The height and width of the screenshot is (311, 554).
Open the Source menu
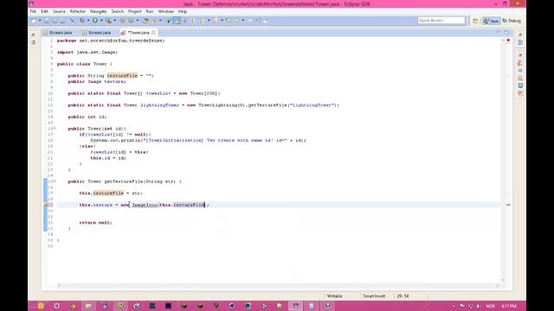(x=59, y=11)
